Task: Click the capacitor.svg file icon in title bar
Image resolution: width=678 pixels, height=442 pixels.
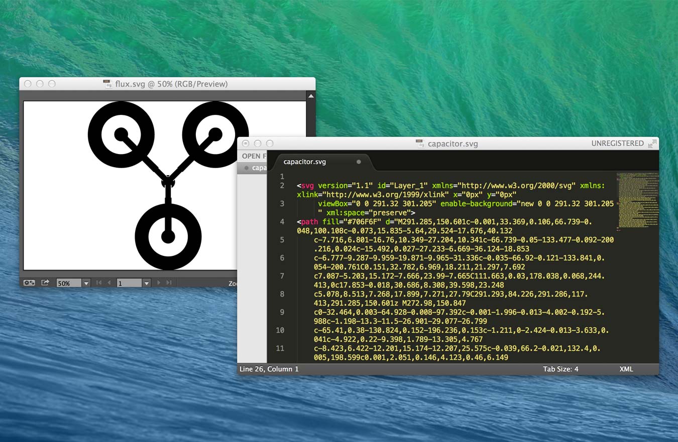Action: tap(420, 143)
